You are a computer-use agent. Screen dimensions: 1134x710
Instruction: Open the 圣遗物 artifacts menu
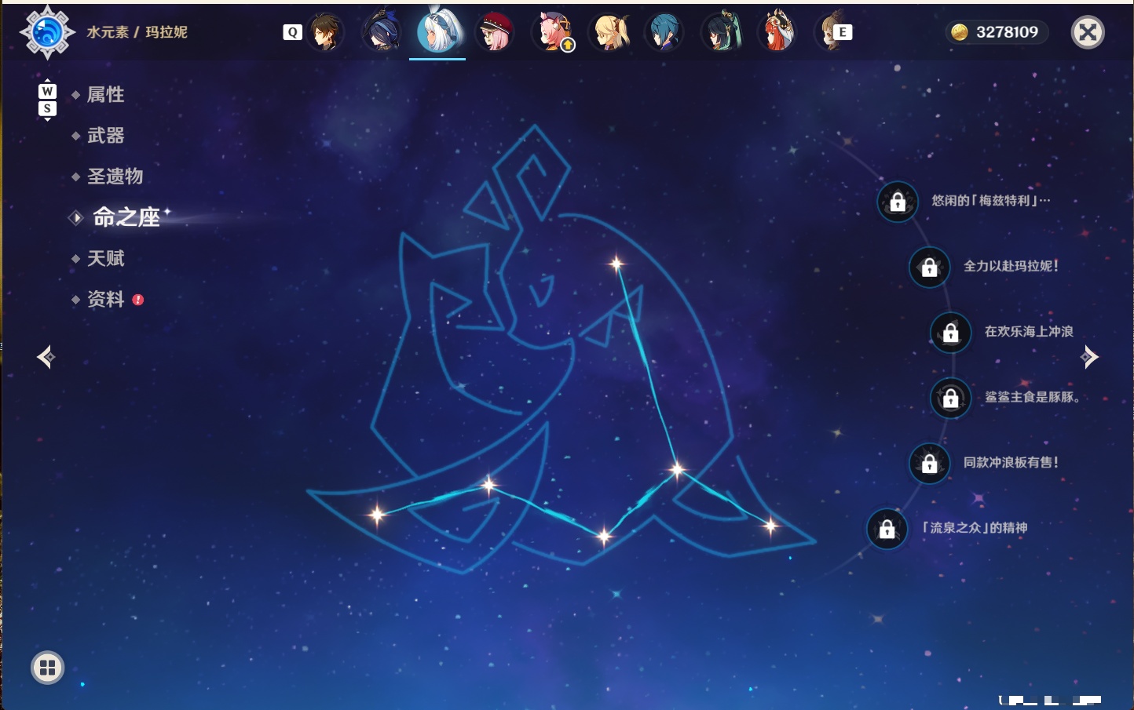pyautogui.click(x=115, y=177)
